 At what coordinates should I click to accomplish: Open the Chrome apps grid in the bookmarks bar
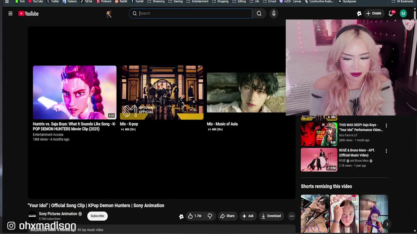7,2
